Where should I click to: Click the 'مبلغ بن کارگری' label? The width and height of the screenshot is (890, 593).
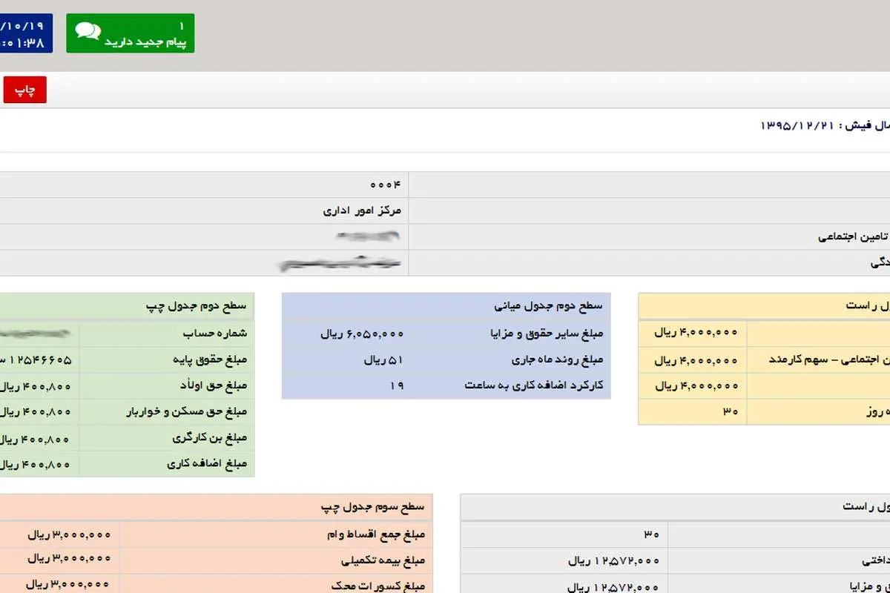tap(210, 438)
